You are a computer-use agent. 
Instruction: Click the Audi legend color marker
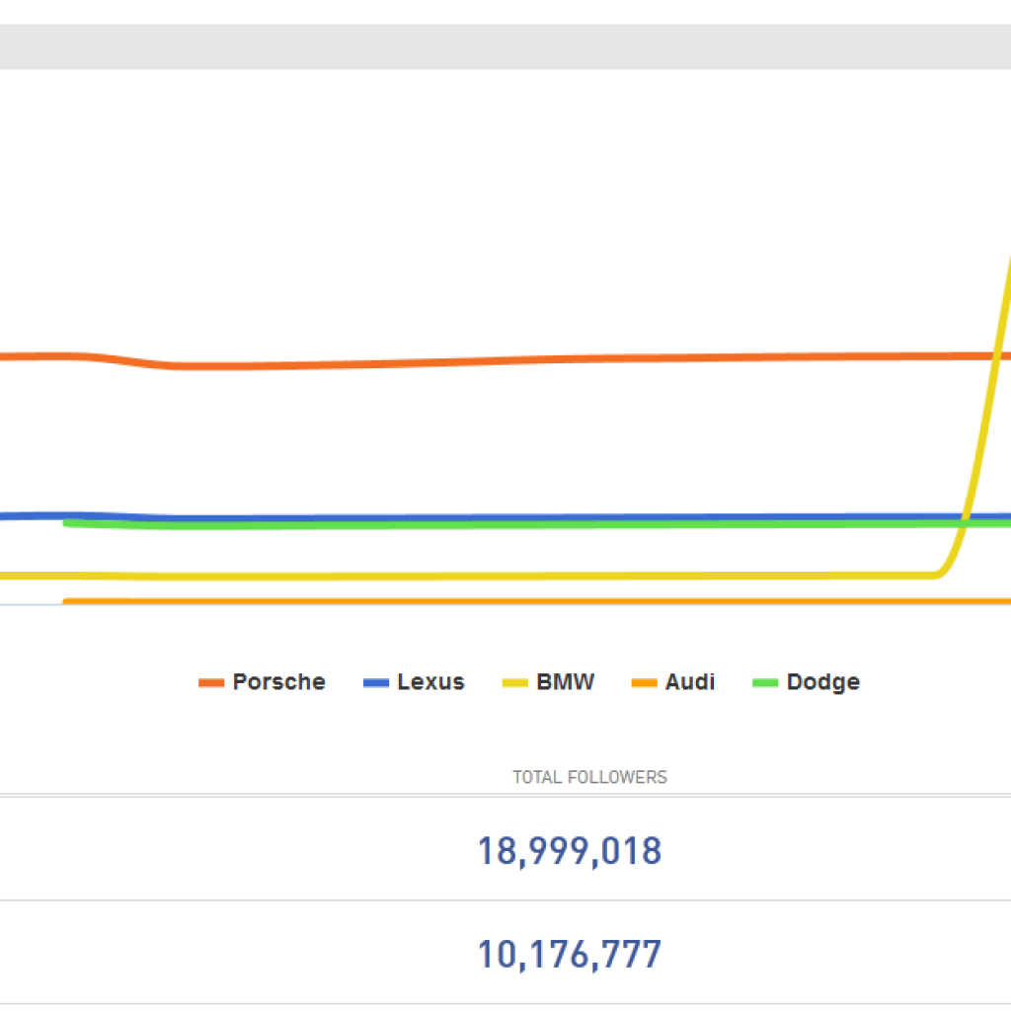(644, 682)
